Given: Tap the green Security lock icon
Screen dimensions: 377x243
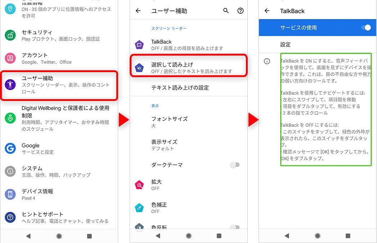Looking at the screenshot, I should tap(10, 35).
